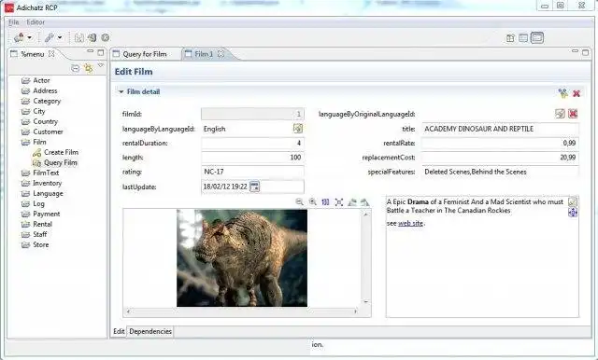Click the save all icon in toolbar
Screen dimensions: 598x360
[92, 37]
